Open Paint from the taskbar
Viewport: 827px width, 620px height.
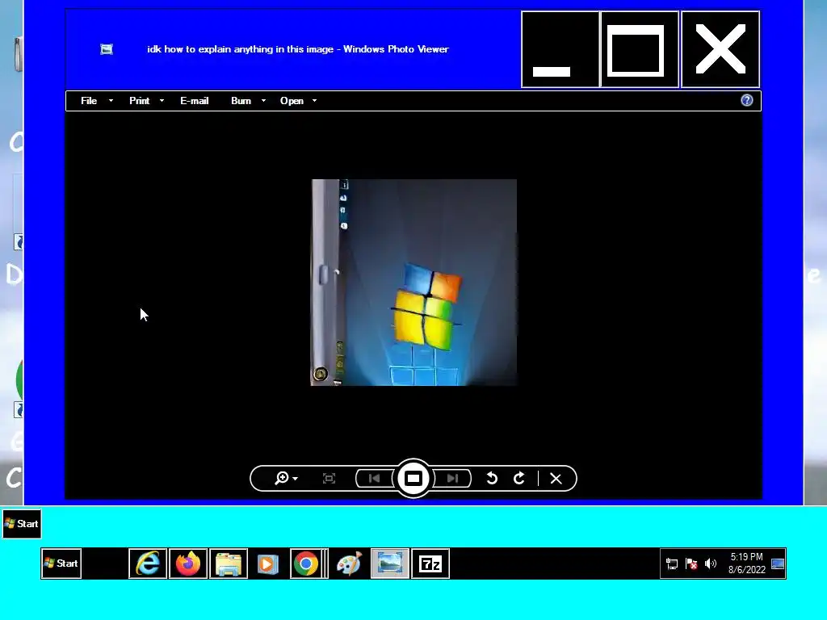[x=349, y=563]
